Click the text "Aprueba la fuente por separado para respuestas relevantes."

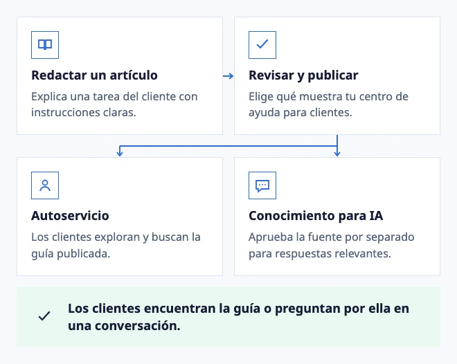click(332, 245)
